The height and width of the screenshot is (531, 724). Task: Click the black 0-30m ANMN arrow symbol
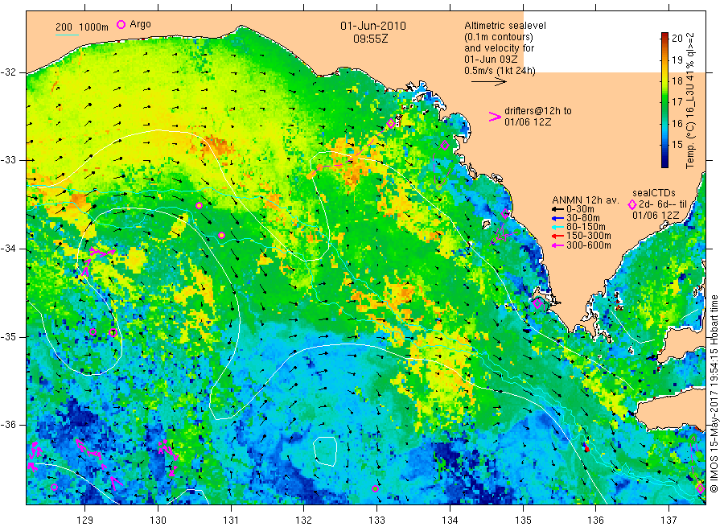click(558, 209)
